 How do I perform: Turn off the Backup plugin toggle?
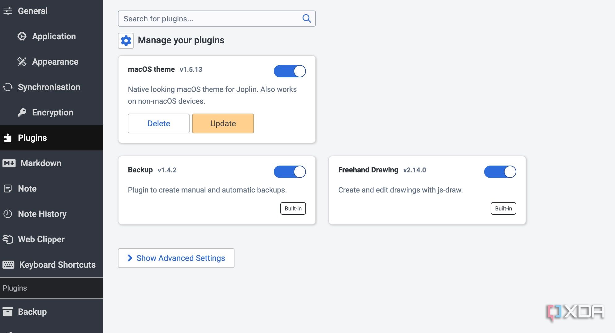point(290,172)
